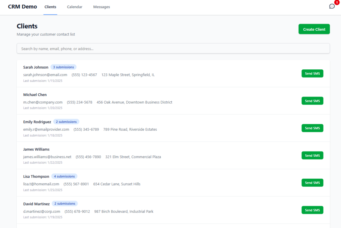341x228 pixels.
Task: Send SMS to David Martinez
Action: tap(312, 210)
